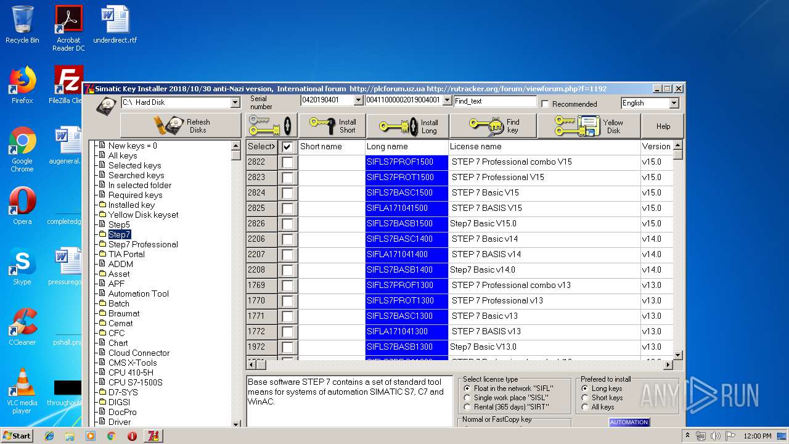
Task: Click the Simatic Key Installer taskbar icon
Action: pos(153,436)
